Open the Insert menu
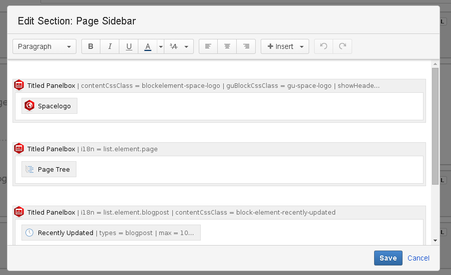Screen dimensions: 451x275 [x=285, y=46]
